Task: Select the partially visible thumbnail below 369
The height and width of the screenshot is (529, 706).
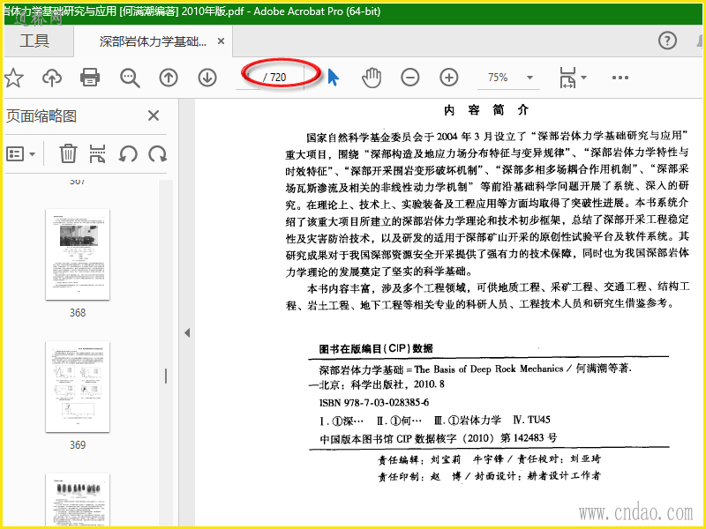Action: coord(78,500)
